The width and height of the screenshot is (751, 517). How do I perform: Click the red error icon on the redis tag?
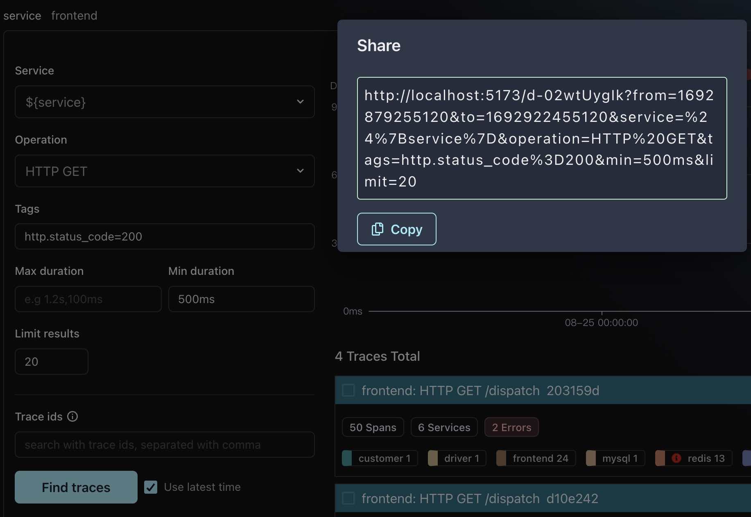pyautogui.click(x=676, y=458)
